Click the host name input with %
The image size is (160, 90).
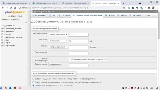coord(78,41)
